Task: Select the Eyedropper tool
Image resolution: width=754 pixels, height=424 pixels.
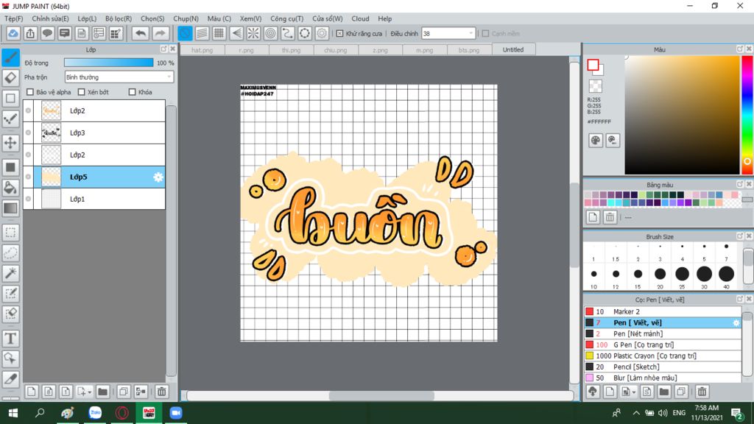Action: (10, 379)
